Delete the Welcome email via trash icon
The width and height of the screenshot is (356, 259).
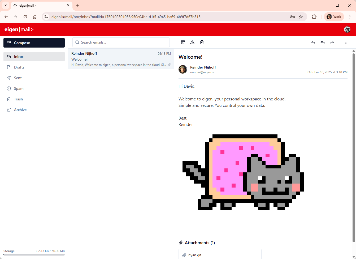(x=202, y=42)
